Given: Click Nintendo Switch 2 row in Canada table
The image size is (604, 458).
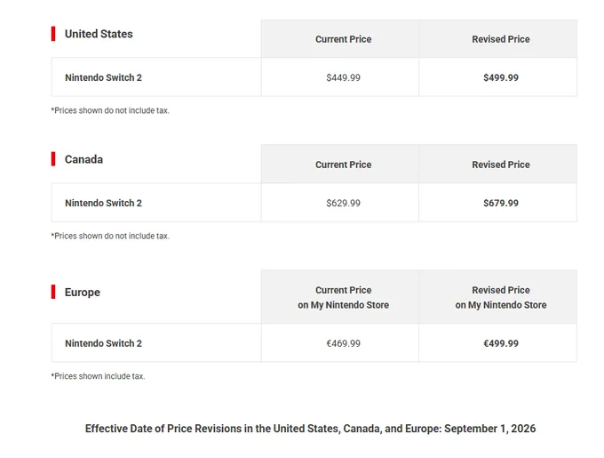Looking at the screenshot, I should 314,203.
